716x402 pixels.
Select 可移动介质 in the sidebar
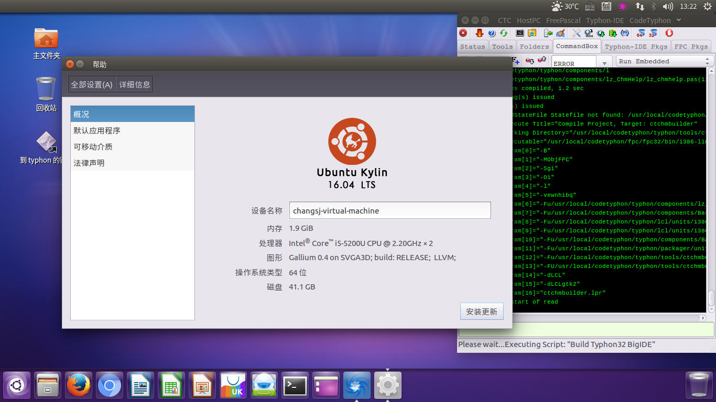click(x=133, y=147)
